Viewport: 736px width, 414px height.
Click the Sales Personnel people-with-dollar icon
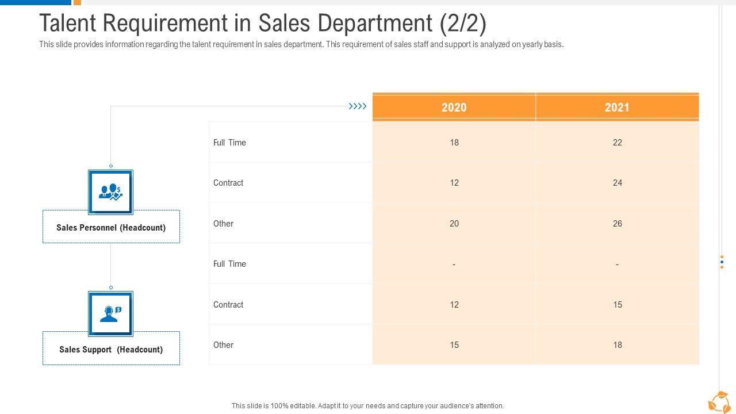pyautogui.click(x=110, y=192)
